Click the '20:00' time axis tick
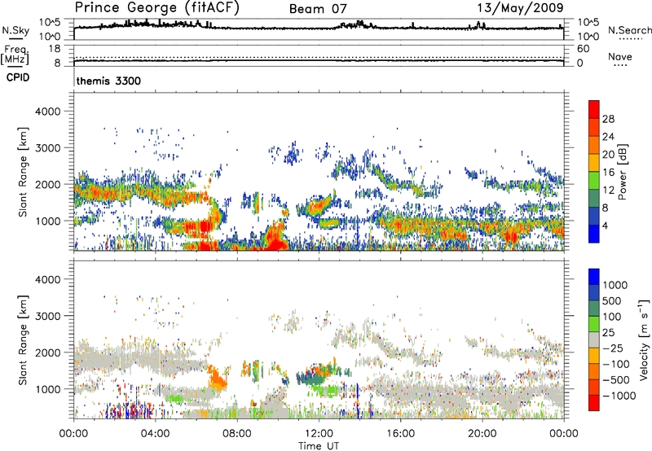 (482, 434)
